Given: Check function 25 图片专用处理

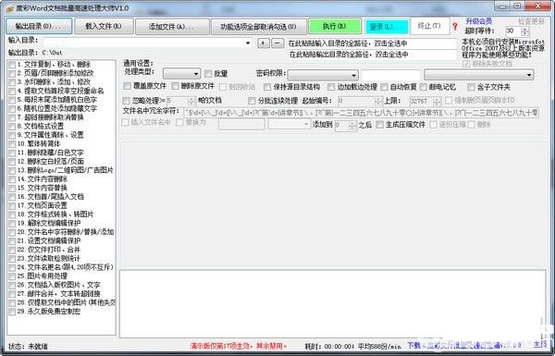Looking at the screenshot, I should 12,276.
